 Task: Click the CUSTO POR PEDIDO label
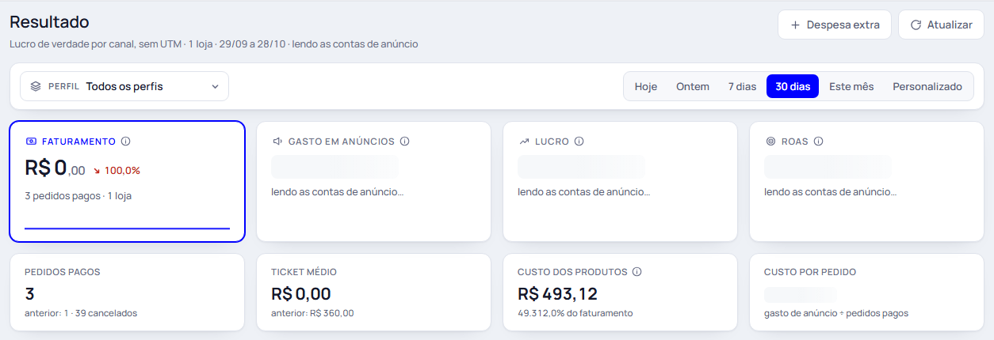click(x=810, y=272)
